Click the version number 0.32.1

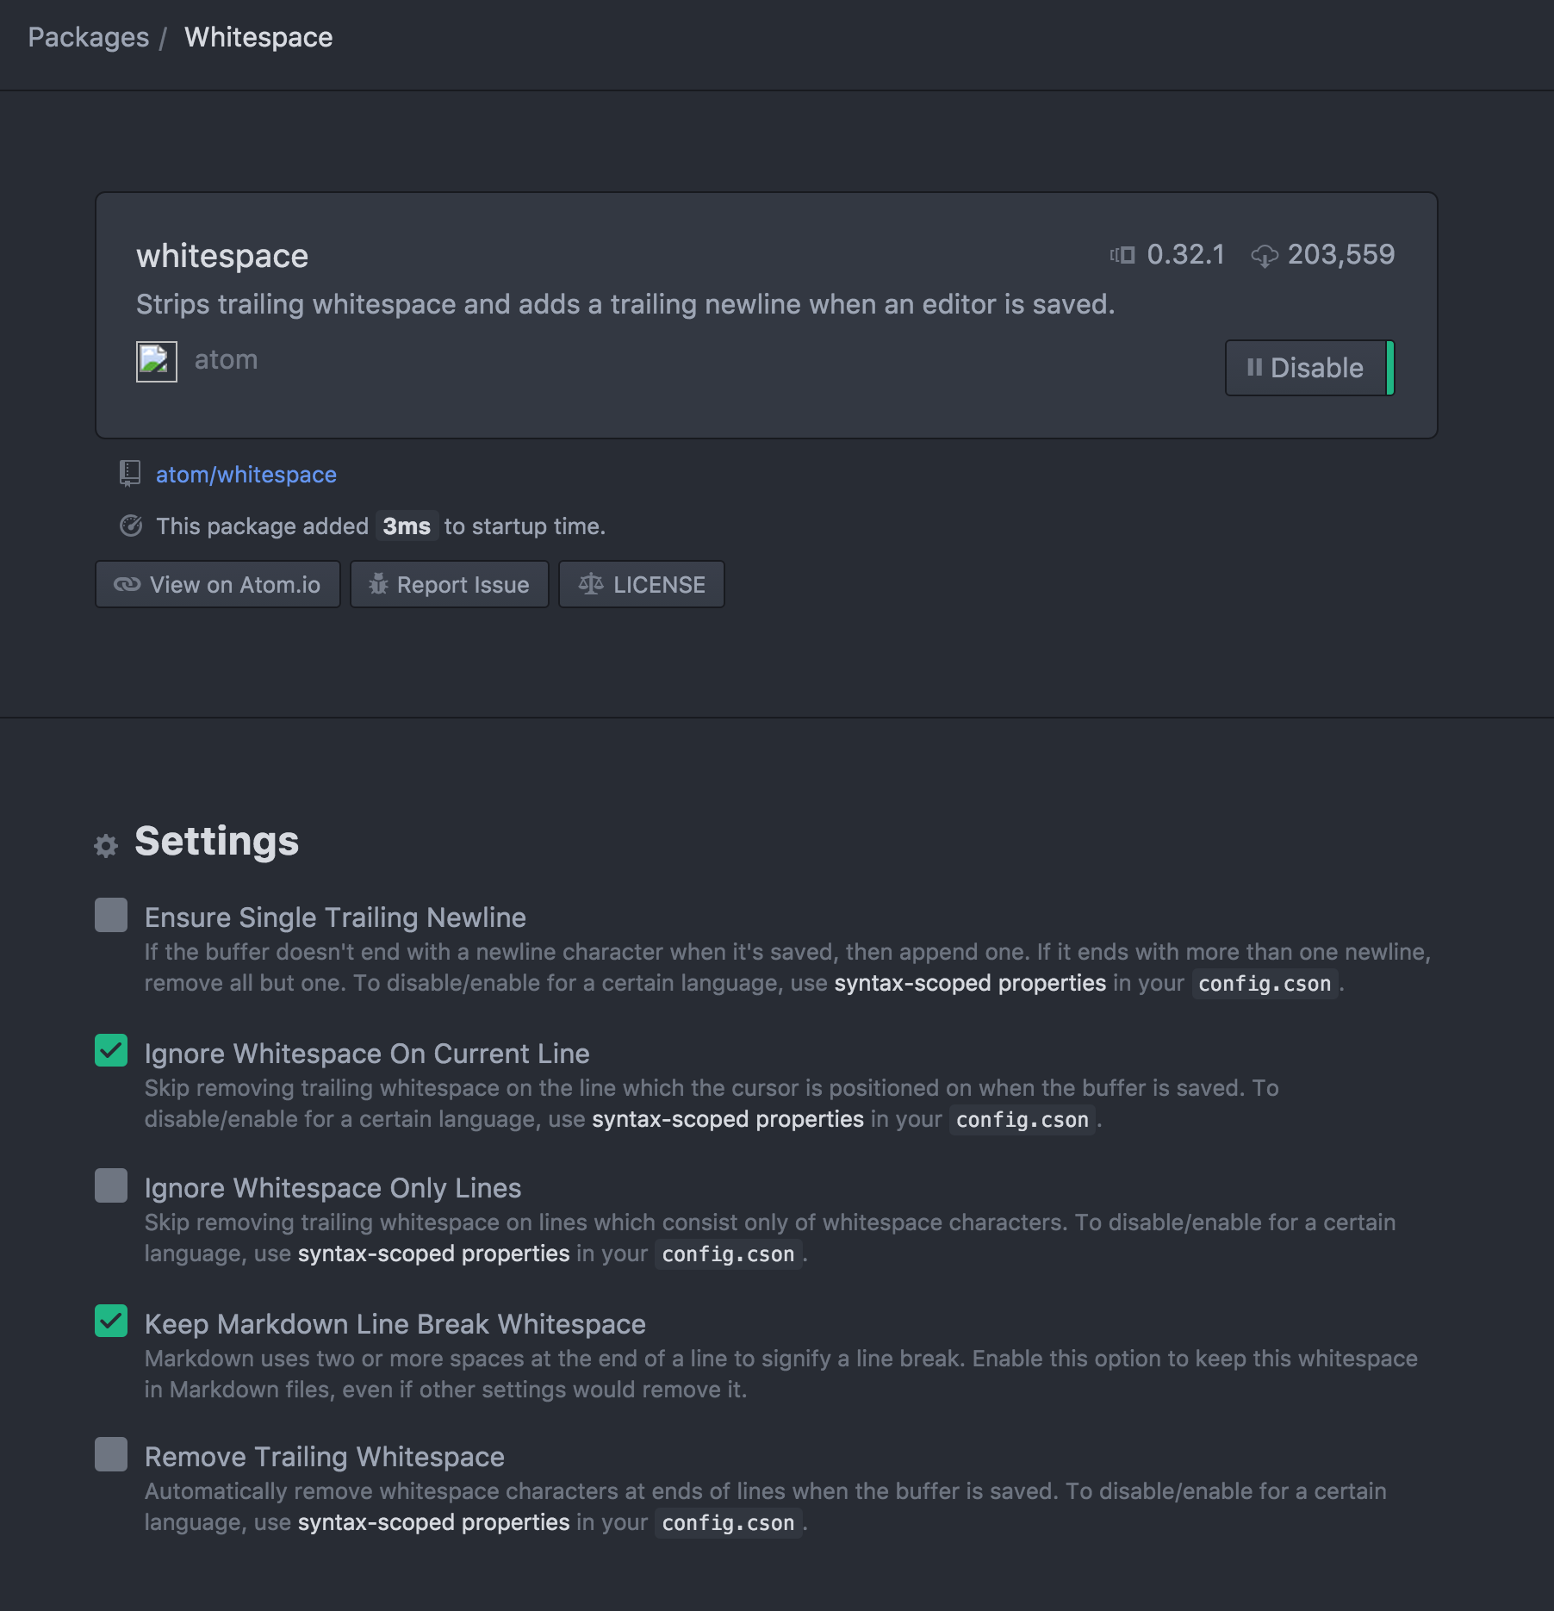(x=1185, y=254)
